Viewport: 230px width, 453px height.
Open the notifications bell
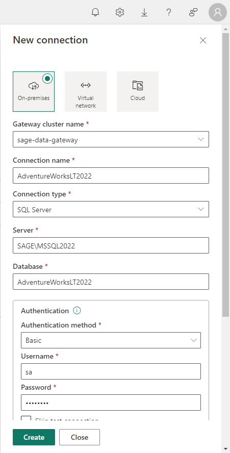point(95,12)
